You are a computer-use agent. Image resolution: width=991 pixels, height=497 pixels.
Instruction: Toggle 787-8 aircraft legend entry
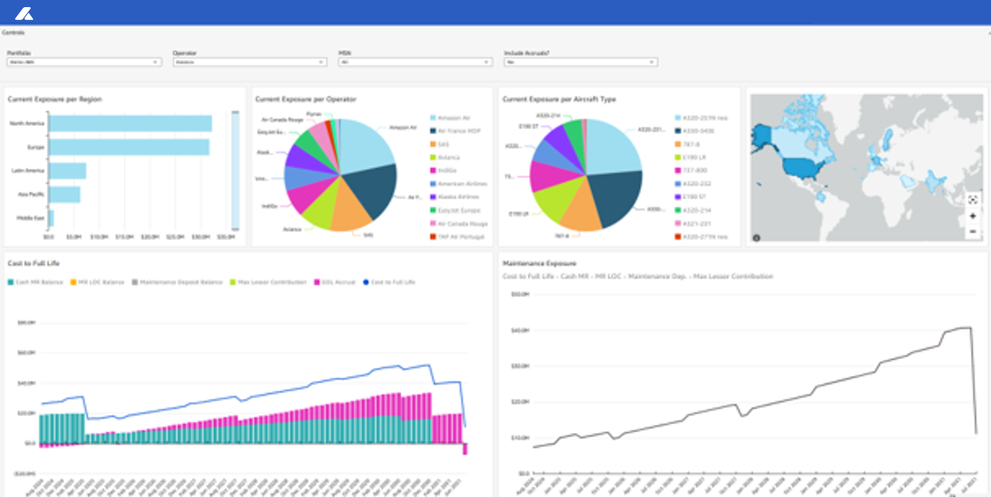click(x=687, y=144)
